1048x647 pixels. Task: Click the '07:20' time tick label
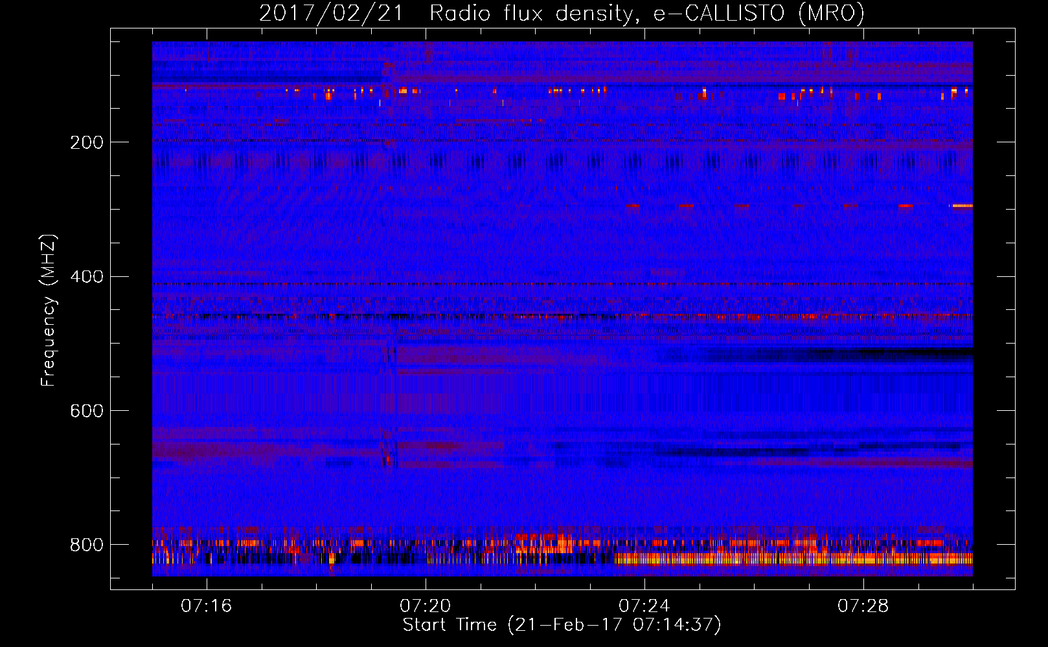[425, 606]
